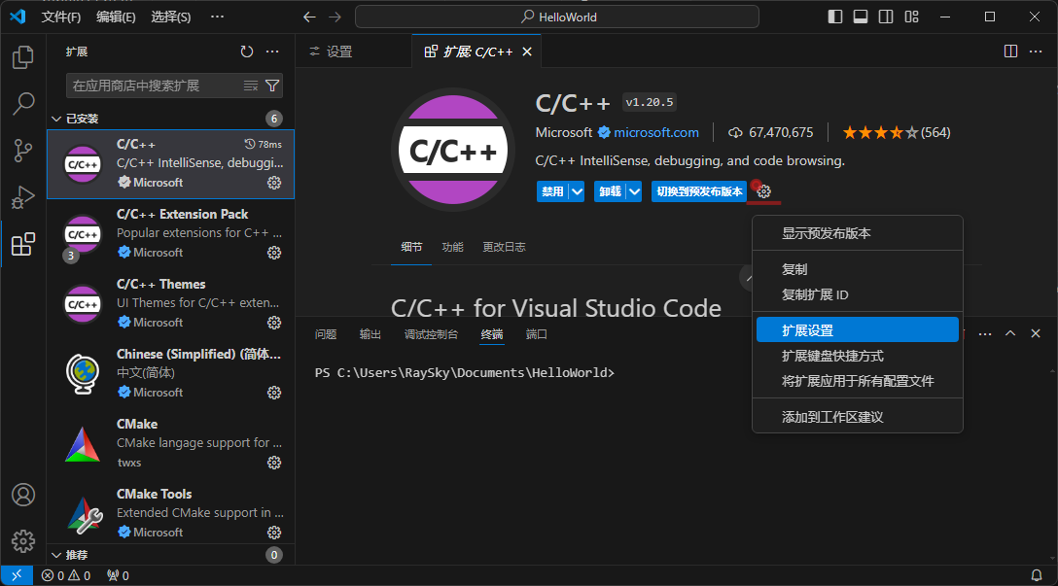Open gear settings for C/C++ Themes
The width and height of the screenshot is (1058, 586).
tap(274, 323)
